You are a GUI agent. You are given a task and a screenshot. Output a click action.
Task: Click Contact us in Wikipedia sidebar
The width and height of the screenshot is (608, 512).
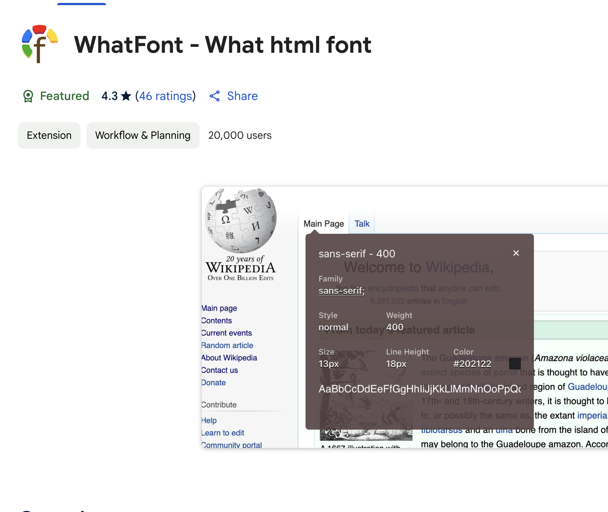point(220,370)
